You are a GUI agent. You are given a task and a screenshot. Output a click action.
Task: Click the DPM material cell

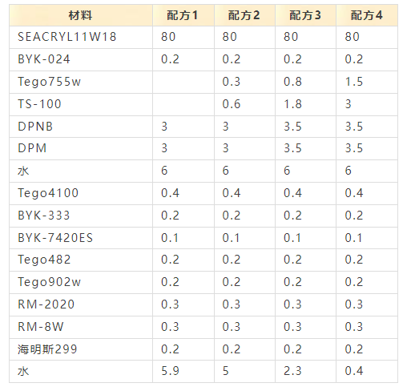[81, 149]
